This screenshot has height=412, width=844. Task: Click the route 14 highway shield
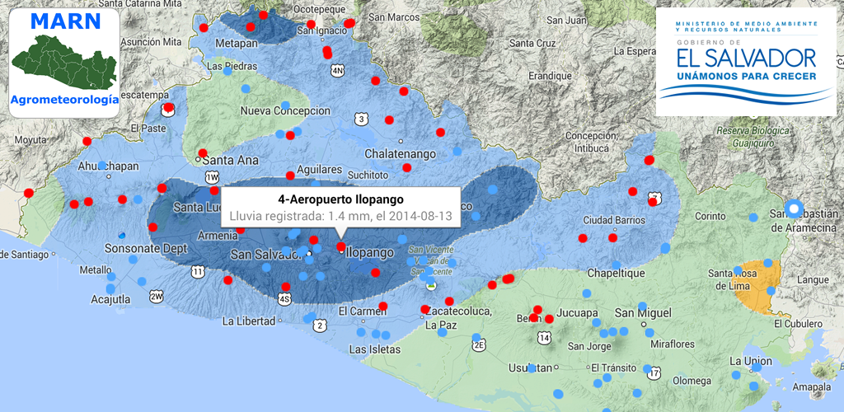pyautogui.click(x=544, y=339)
